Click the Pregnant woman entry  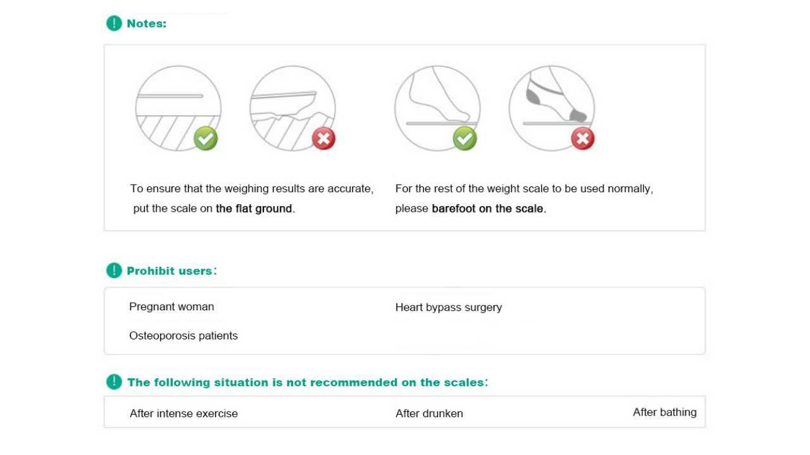171,306
